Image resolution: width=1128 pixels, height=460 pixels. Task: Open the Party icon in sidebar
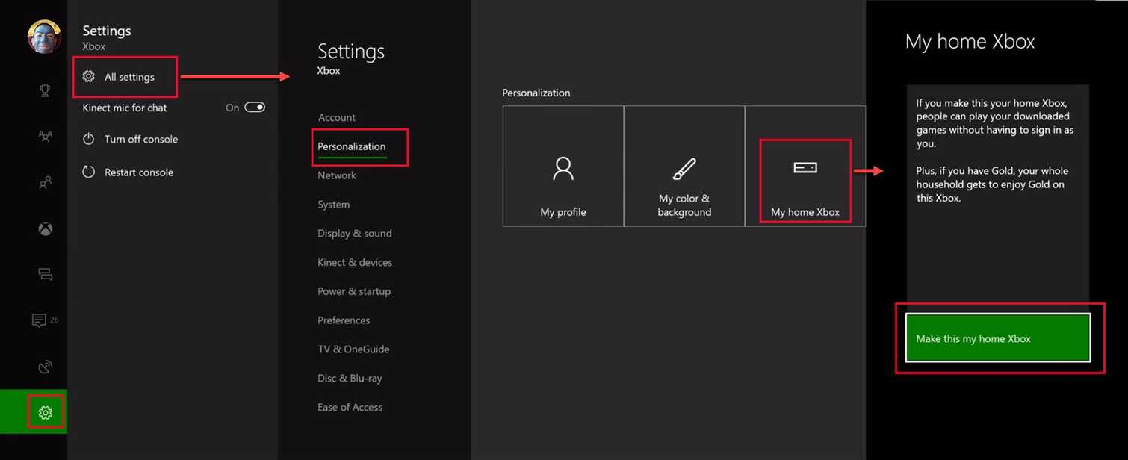tap(46, 182)
